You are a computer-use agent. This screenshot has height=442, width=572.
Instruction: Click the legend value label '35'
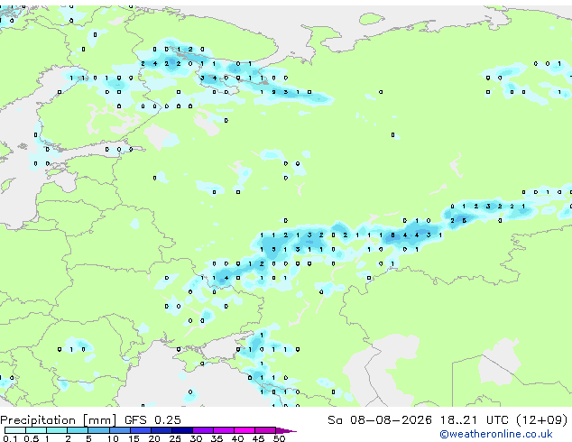(x=217, y=438)
